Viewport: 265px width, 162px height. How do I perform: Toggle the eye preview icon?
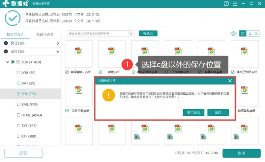[233, 33]
